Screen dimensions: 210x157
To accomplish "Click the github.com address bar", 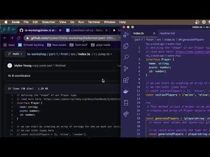I will (x=73, y=38).
